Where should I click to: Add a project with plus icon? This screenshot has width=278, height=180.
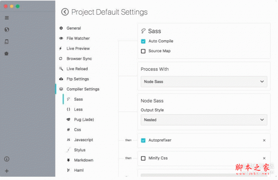(x=7, y=171)
